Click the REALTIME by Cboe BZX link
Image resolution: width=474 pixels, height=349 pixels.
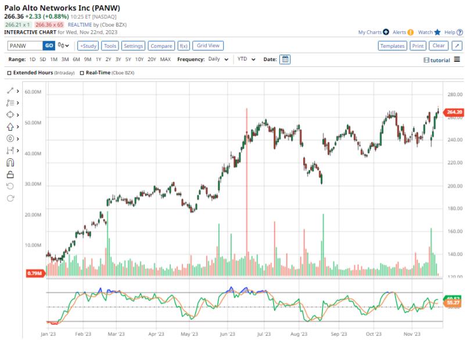pos(97,25)
